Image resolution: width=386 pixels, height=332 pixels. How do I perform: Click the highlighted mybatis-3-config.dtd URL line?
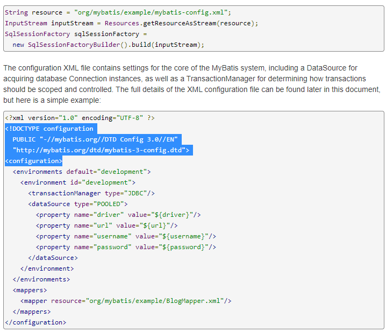click(101, 150)
